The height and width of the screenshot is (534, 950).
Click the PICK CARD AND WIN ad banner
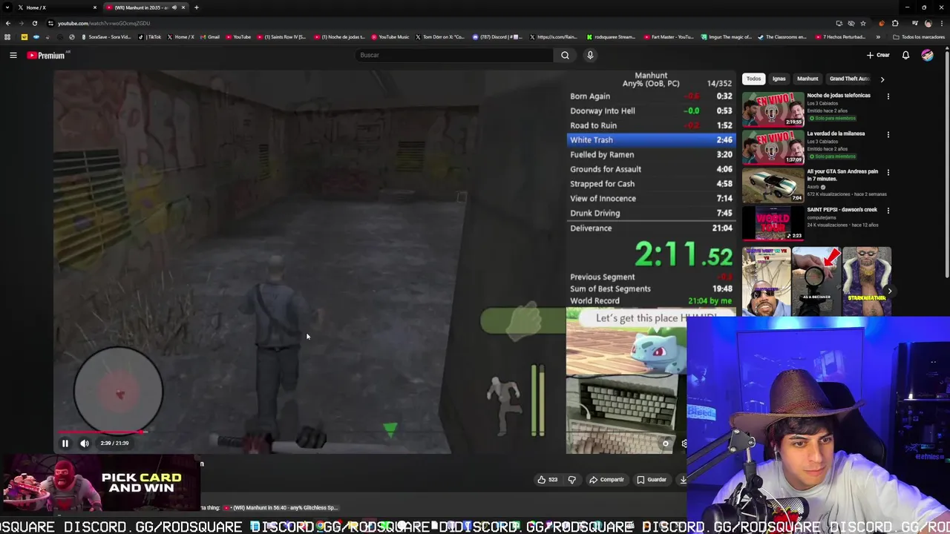tap(100, 484)
